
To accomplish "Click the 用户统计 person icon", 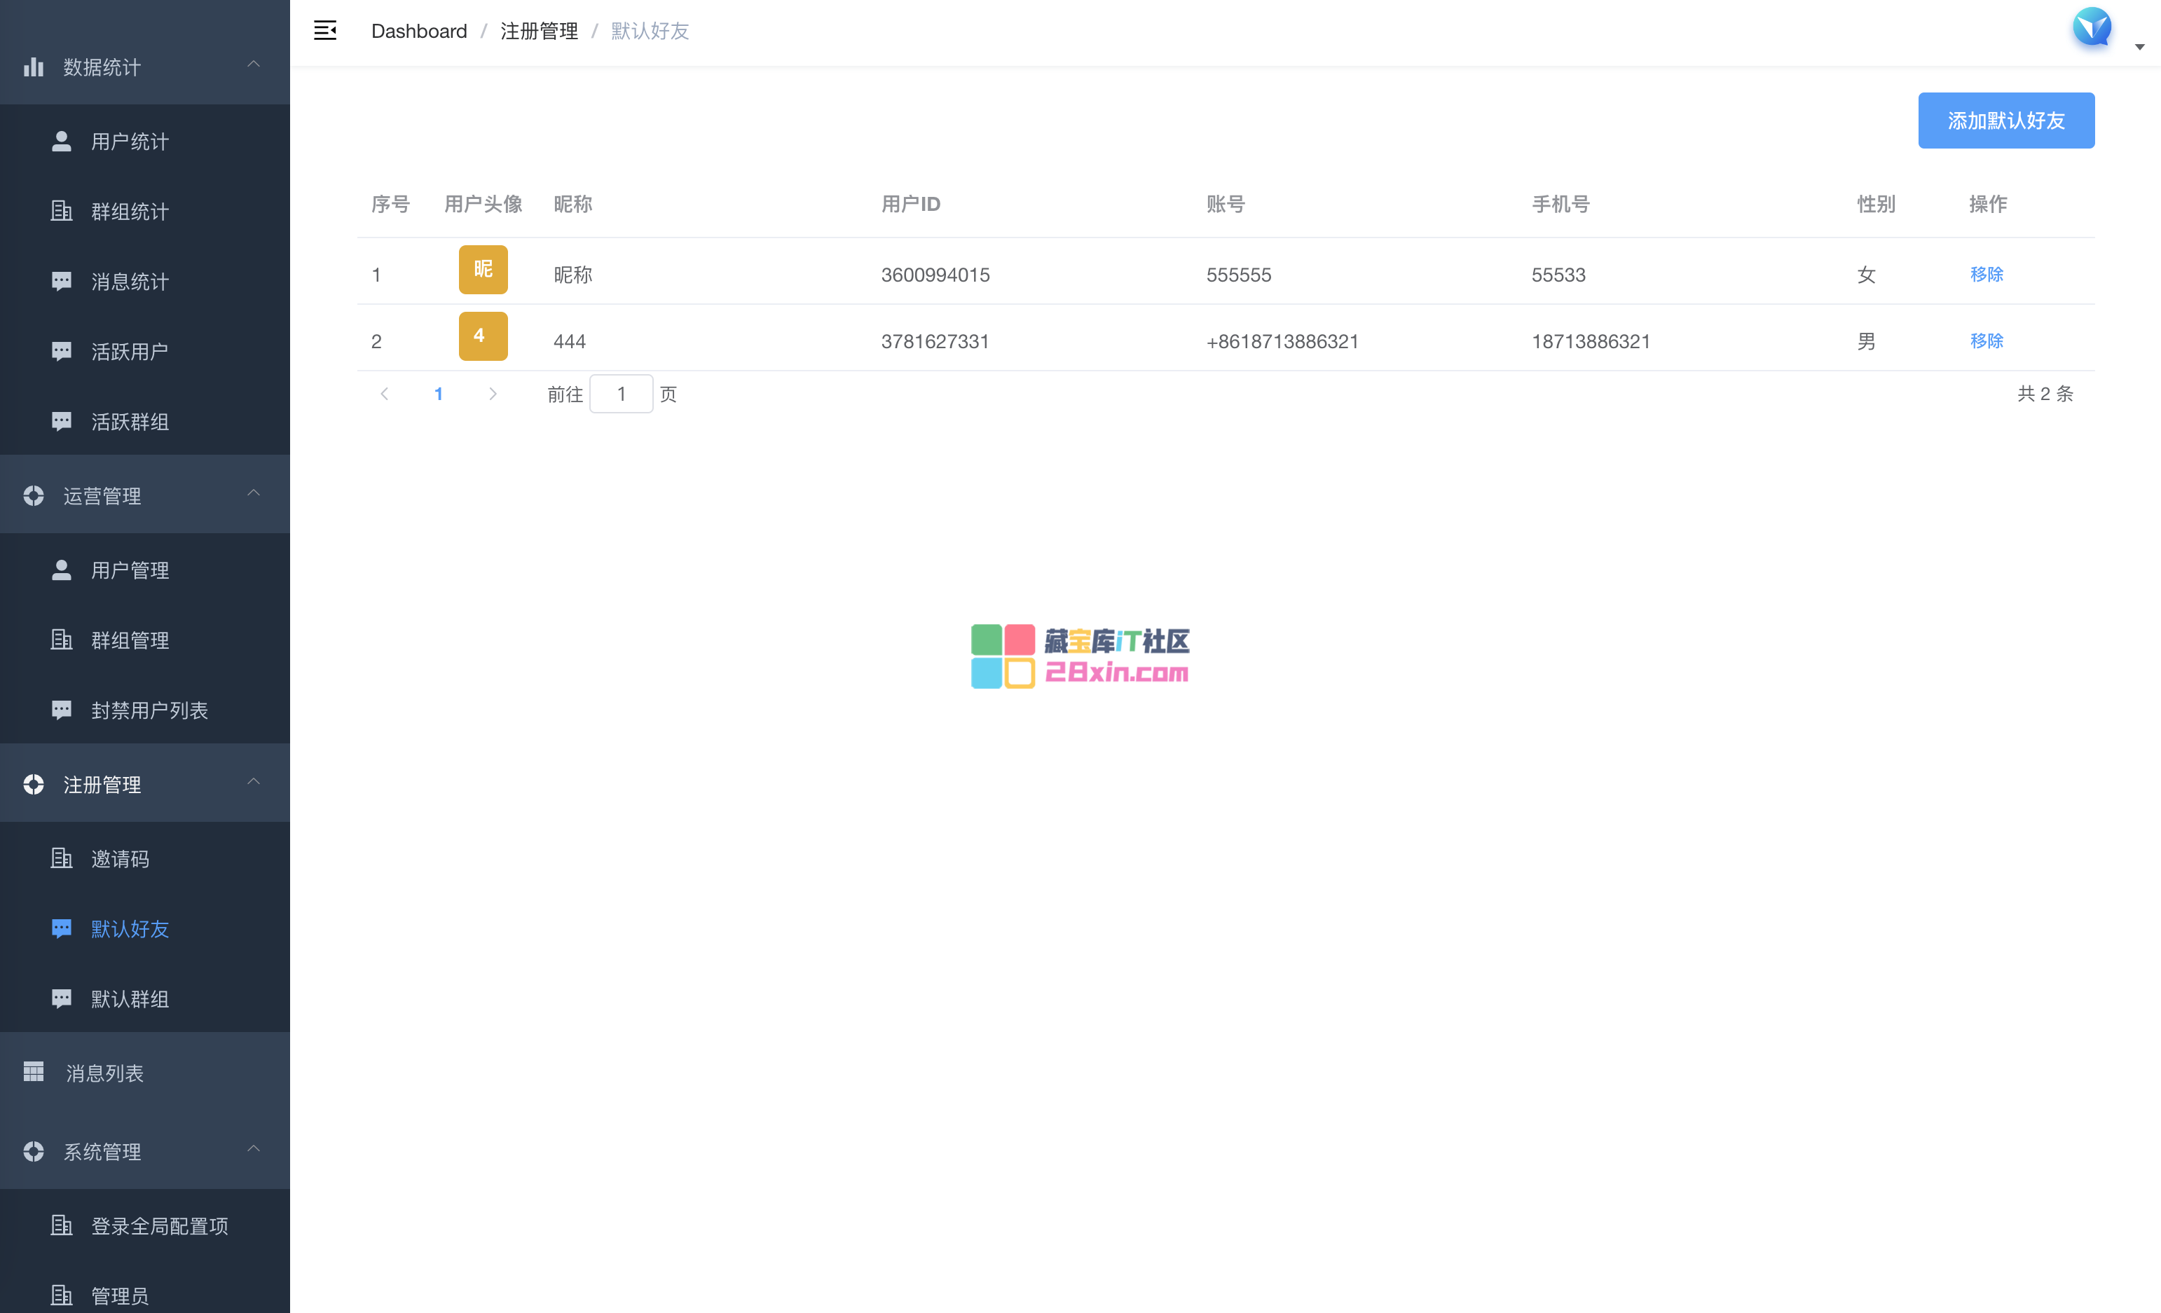I will click(x=62, y=142).
